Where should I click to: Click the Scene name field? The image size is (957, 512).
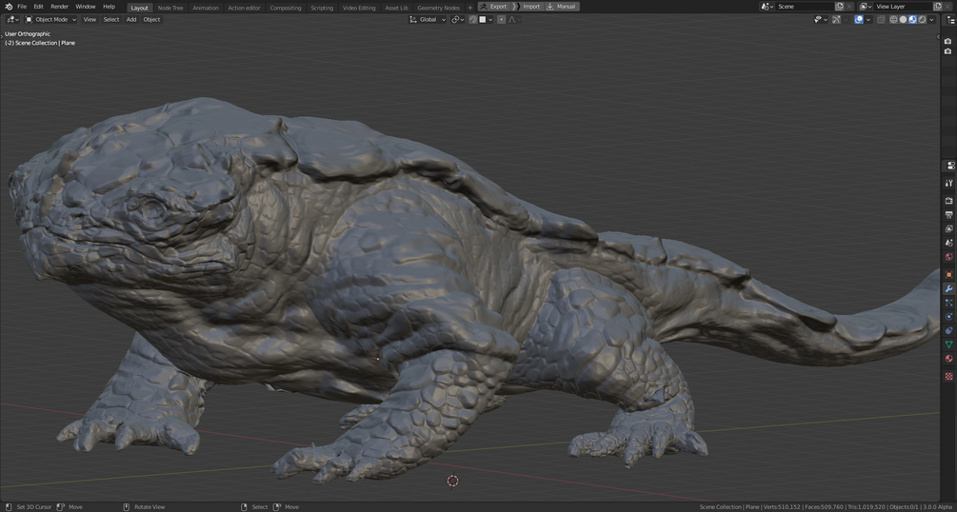(803, 7)
